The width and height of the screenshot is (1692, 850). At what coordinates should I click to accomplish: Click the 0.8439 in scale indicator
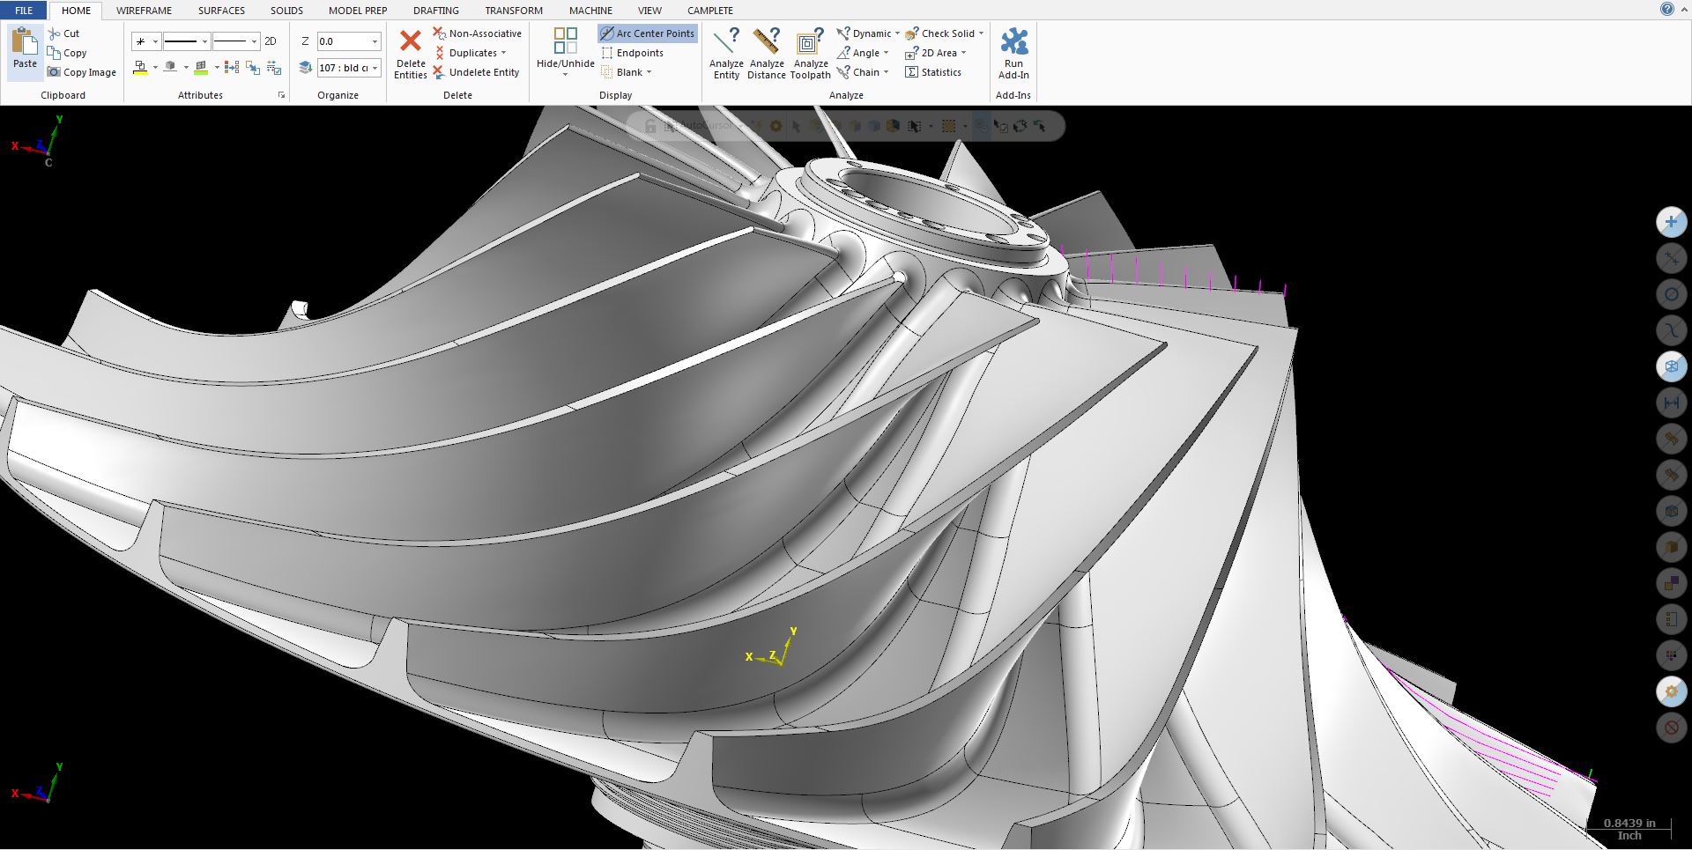coord(1629,828)
